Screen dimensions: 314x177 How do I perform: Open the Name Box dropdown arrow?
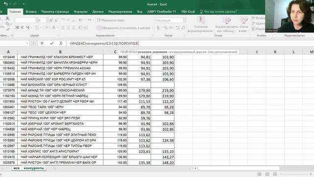pos(27,43)
